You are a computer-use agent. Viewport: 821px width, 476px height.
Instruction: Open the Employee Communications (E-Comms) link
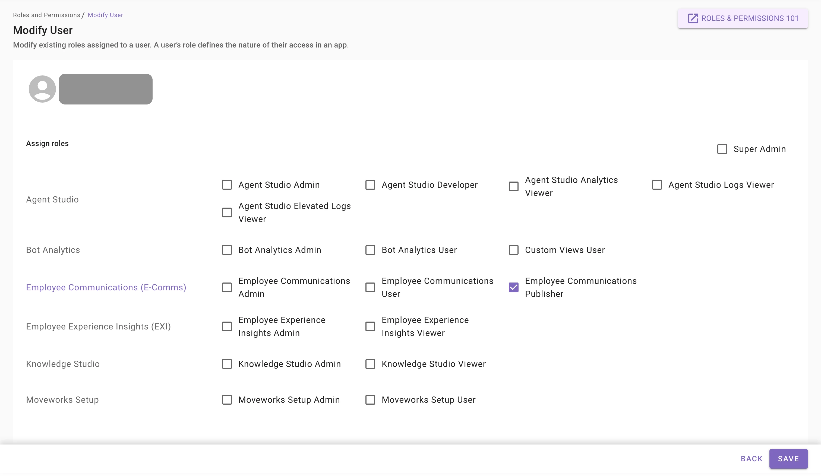coord(106,287)
